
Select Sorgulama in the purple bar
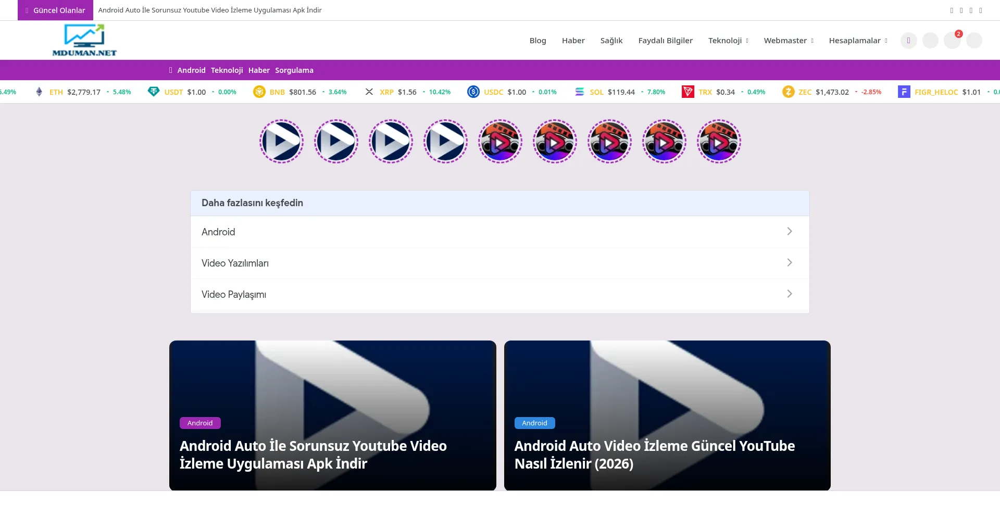click(x=294, y=70)
